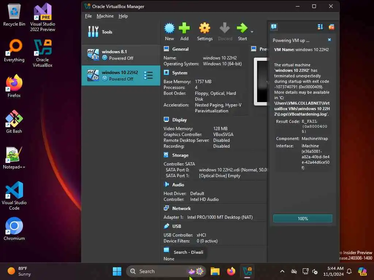
Task: Click the taskbar Search box
Action: 166,271
